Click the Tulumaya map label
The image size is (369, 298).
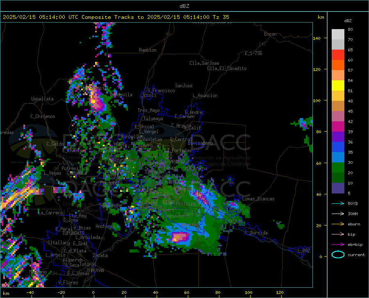tap(153, 118)
